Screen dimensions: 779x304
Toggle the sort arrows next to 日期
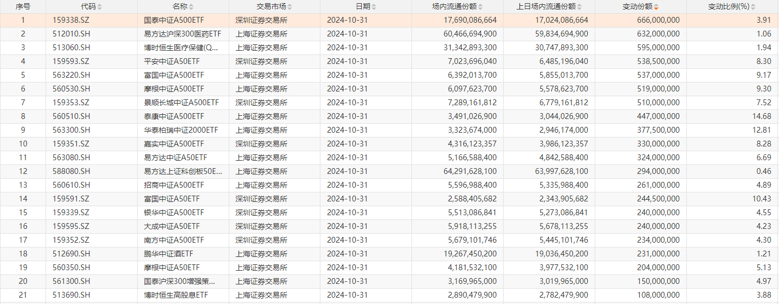[x=374, y=7]
